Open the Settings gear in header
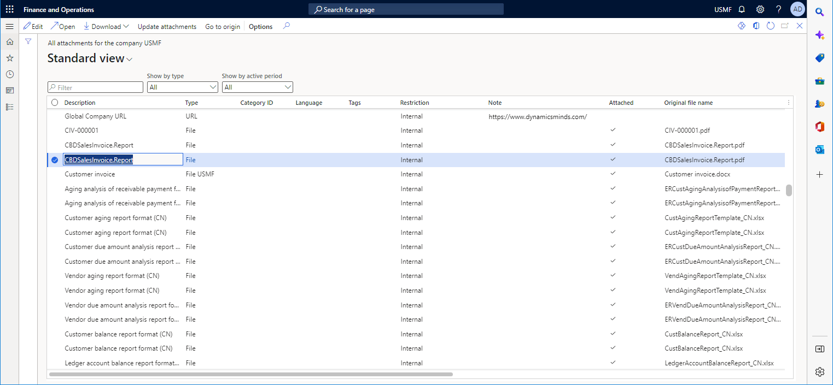Screen dimensions: 833x385 click(760, 9)
